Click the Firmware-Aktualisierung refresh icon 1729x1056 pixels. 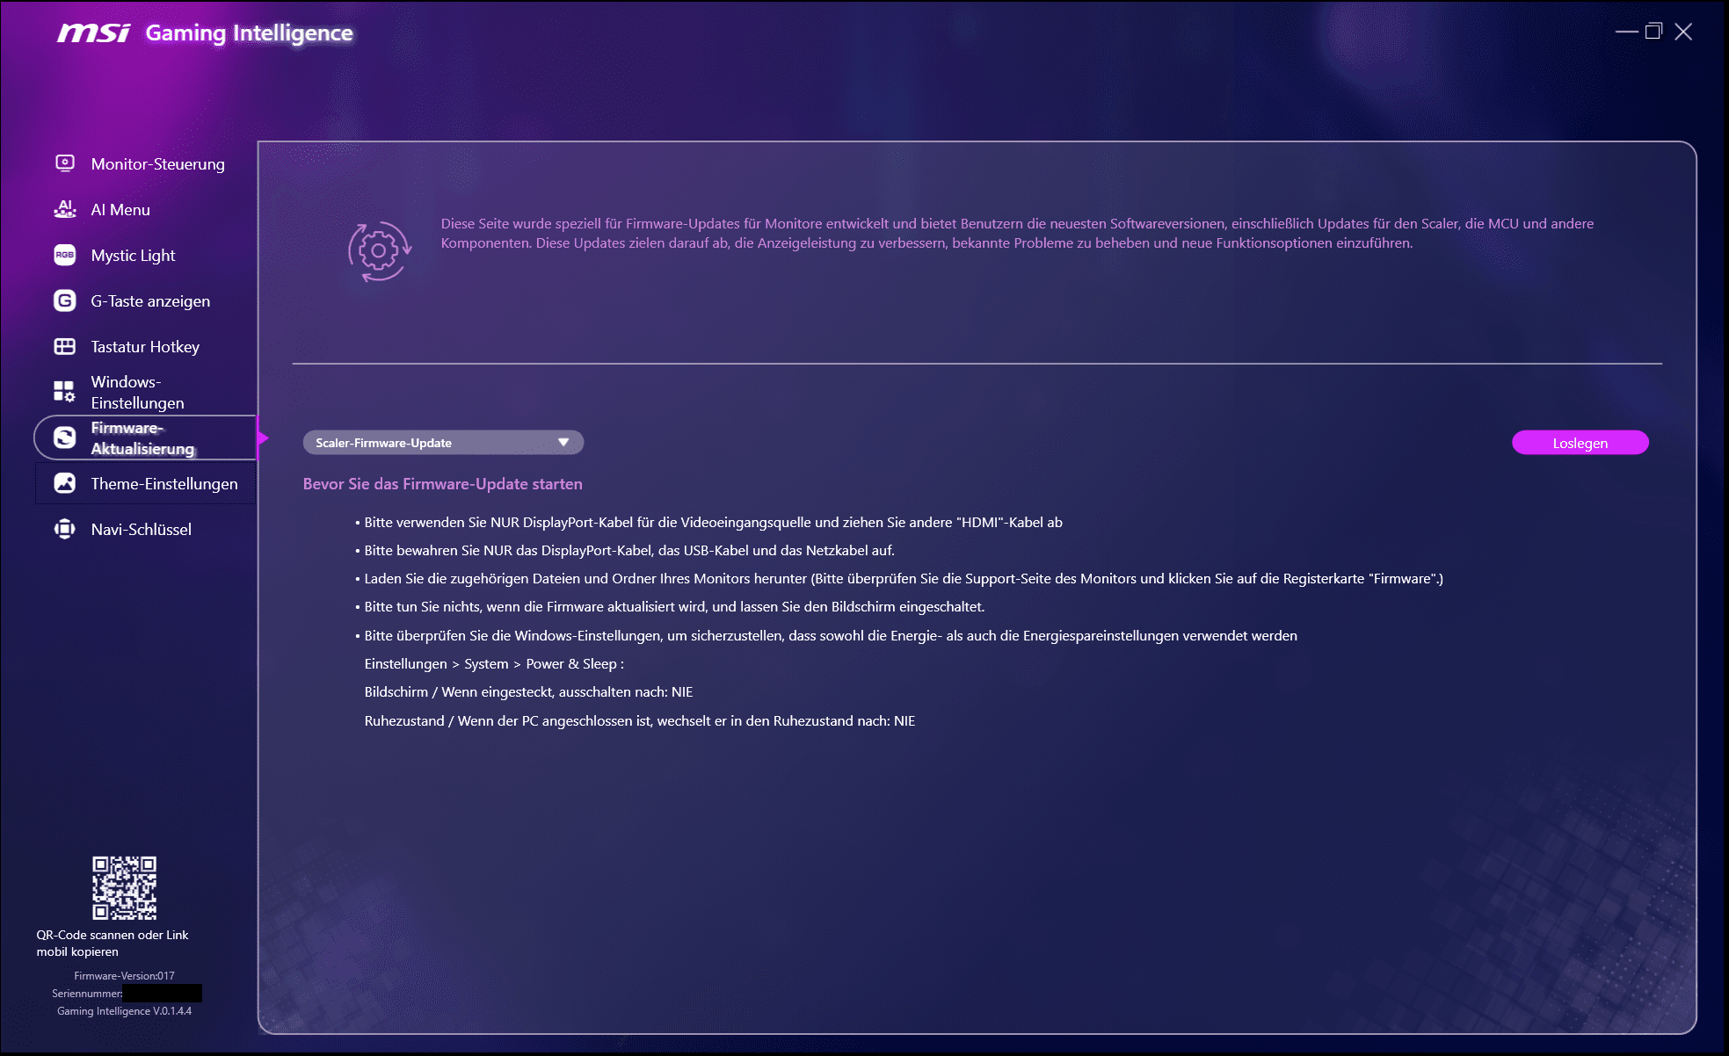click(x=65, y=438)
